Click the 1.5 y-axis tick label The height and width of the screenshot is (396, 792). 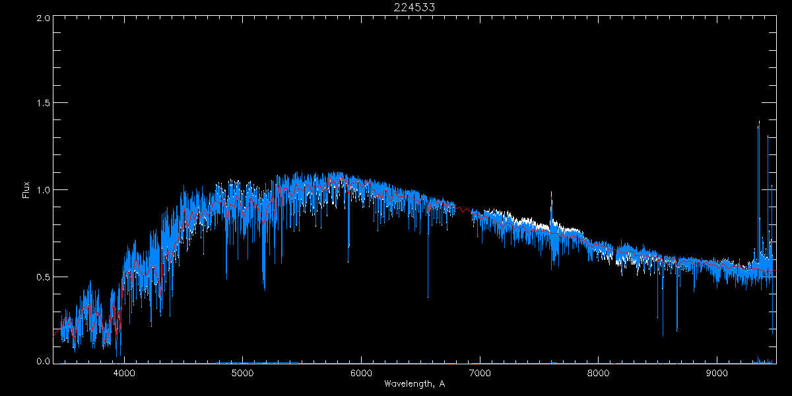(43, 104)
